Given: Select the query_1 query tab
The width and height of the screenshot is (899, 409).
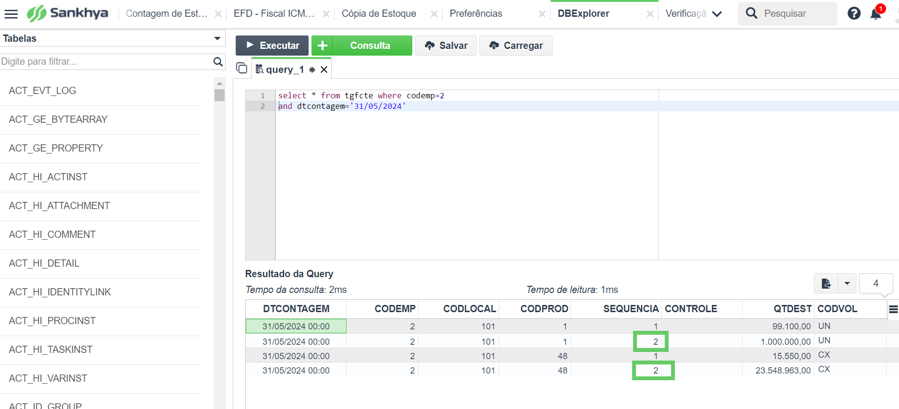Looking at the screenshot, I should (x=285, y=70).
